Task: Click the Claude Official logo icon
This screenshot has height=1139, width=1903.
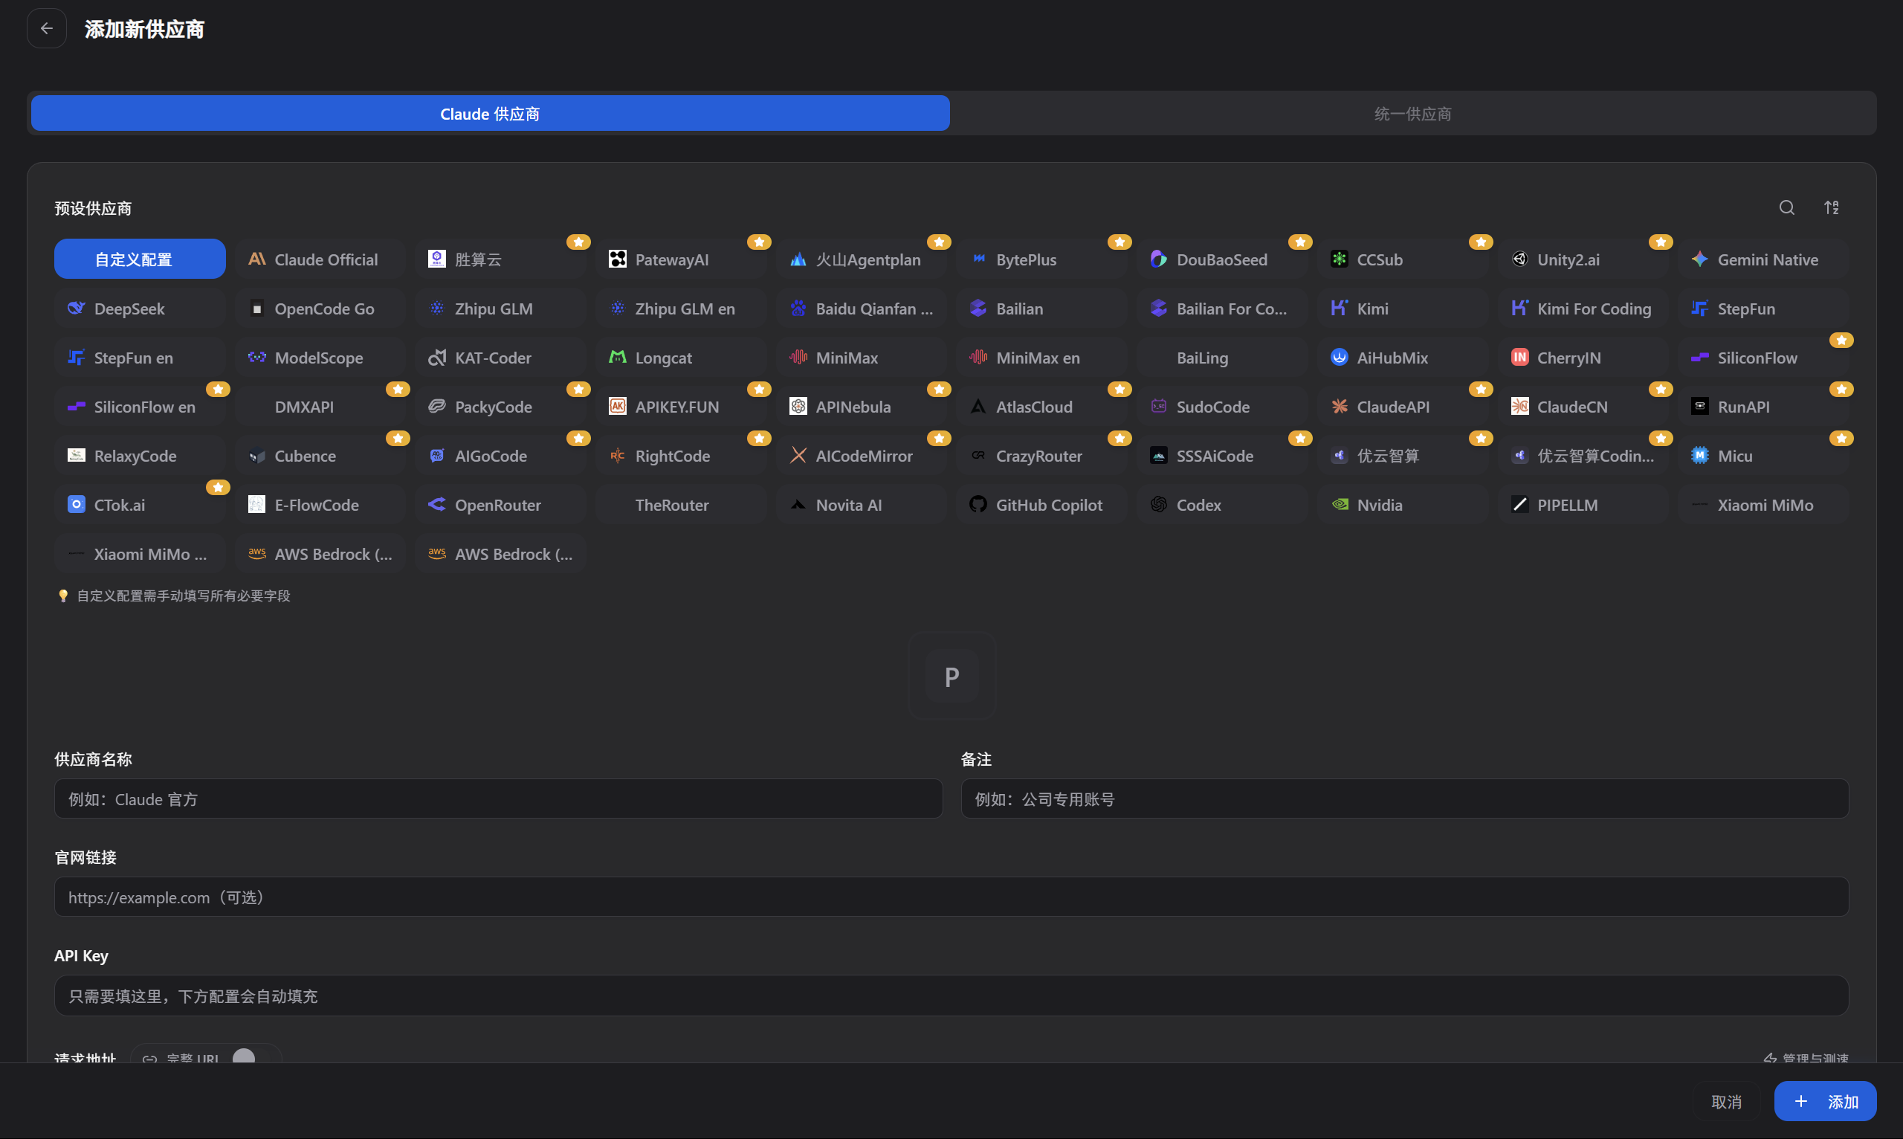Action: [x=257, y=259]
